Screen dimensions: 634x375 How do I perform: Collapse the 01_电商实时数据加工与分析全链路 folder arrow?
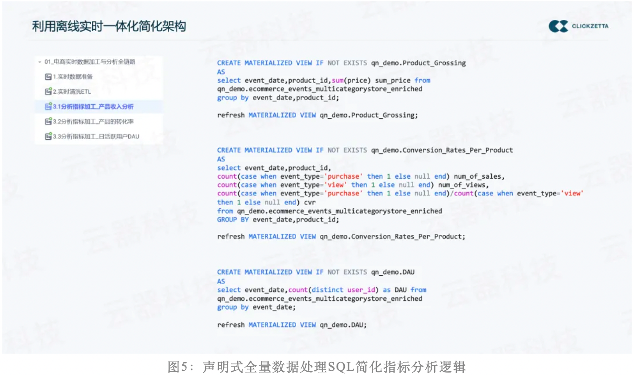[40, 62]
